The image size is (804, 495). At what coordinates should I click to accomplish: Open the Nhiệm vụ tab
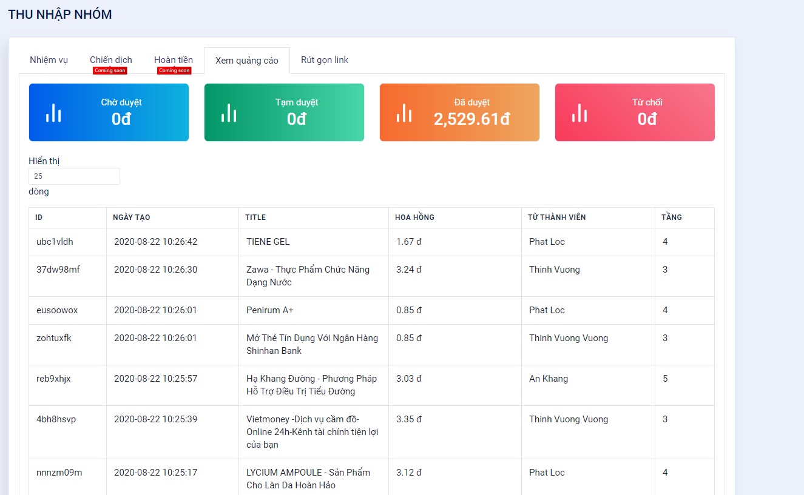(x=49, y=60)
